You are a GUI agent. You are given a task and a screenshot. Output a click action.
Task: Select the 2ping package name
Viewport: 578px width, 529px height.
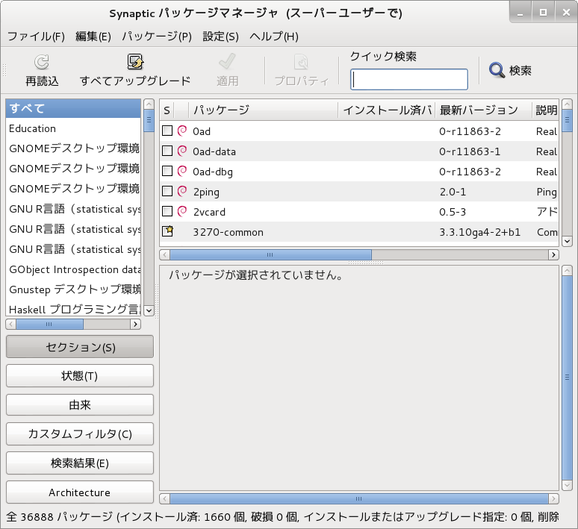(x=206, y=192)
